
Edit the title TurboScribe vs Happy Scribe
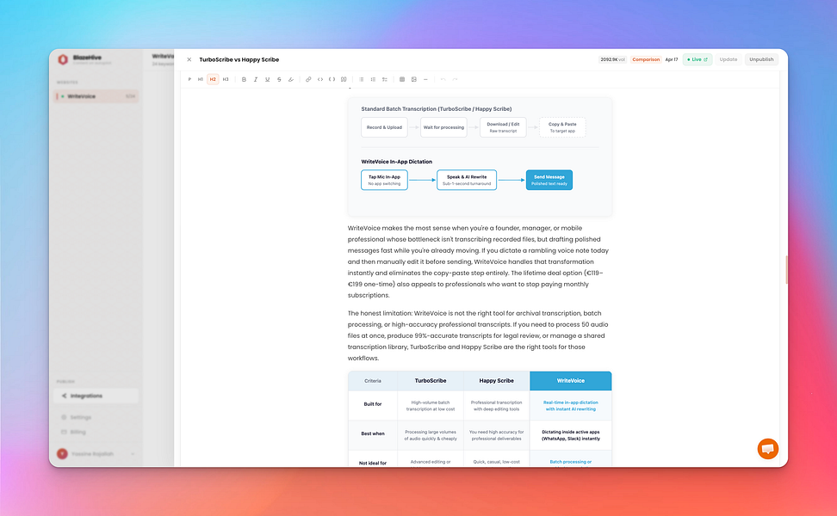tap(239, 59)
